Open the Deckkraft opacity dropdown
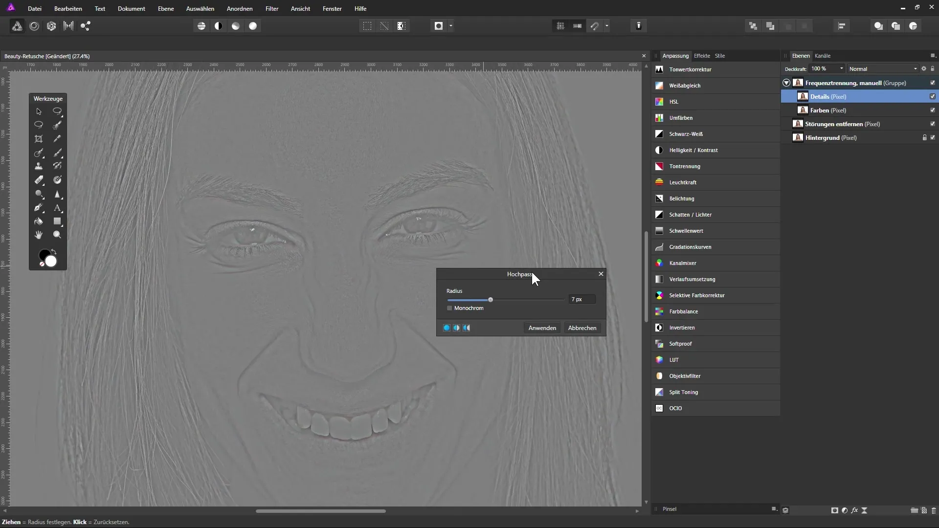Viewport: 939px width, 528px height. [842, 68]
